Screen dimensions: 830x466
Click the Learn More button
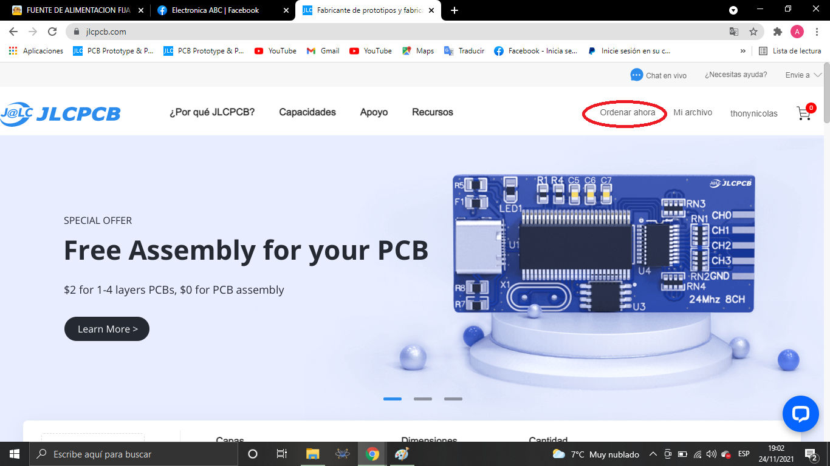click(106, 329)
